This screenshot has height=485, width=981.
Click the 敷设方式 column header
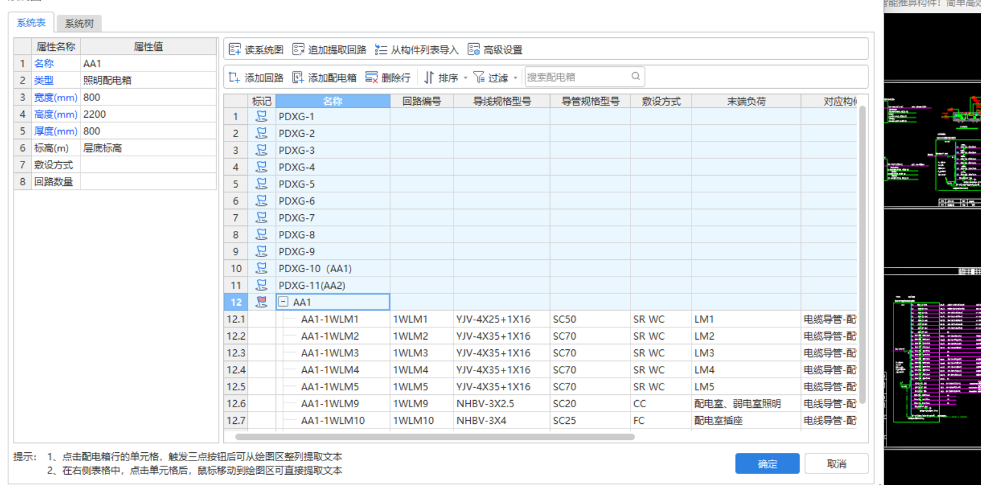(x=661, y=101)
